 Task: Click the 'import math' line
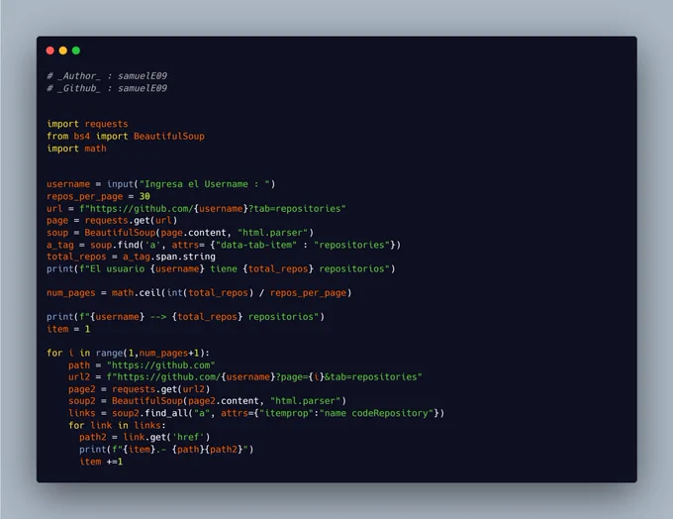(76, 149)
